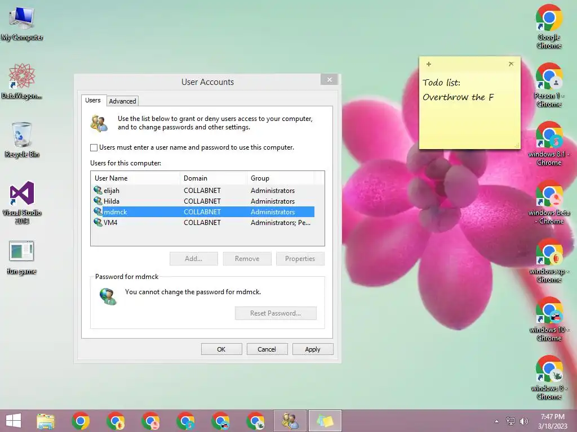Select the User Accounts taskbar item

(290, 421)
